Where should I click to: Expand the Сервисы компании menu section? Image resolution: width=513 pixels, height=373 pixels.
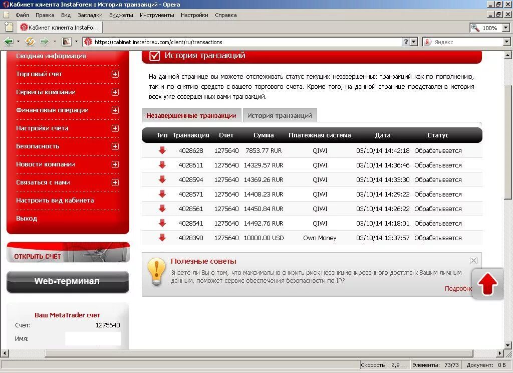click(x=115, y=92)
